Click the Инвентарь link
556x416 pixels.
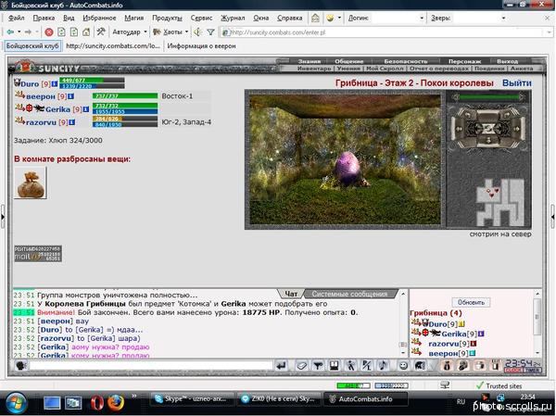313,68
